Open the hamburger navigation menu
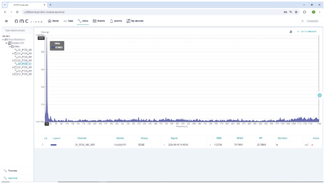325x185 pixels. click(6, 21)
